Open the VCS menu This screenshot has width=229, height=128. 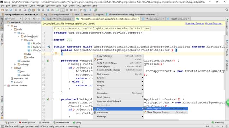[x=79, y=6]
